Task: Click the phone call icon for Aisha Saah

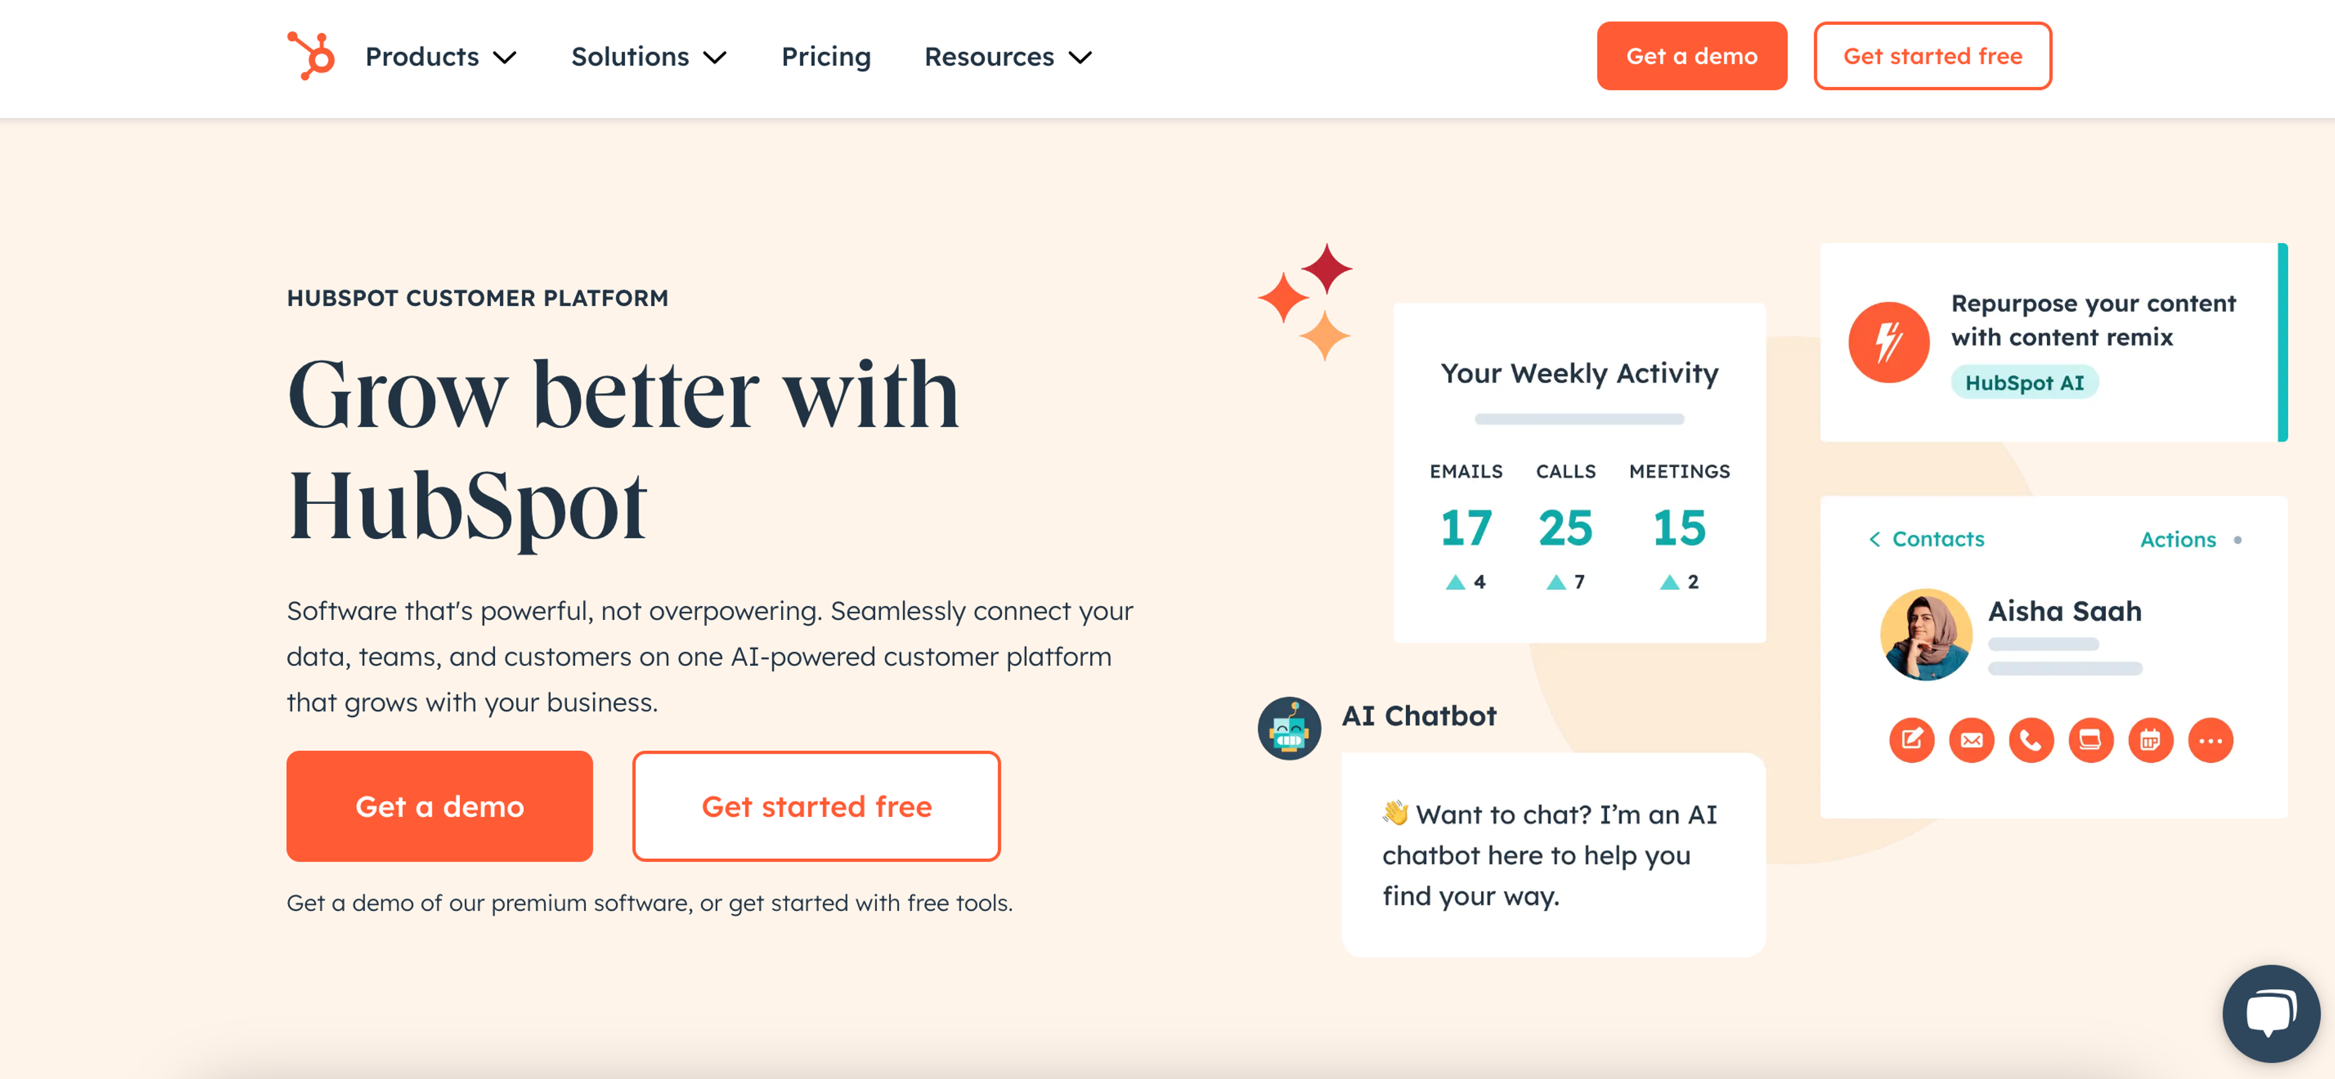Action: 2032,740
